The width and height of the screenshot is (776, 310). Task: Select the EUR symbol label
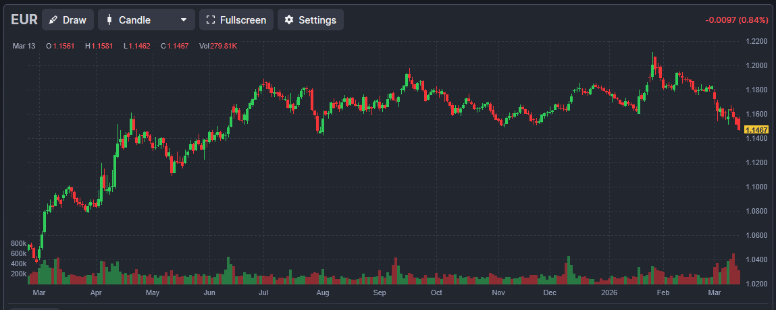click(24, 20)
